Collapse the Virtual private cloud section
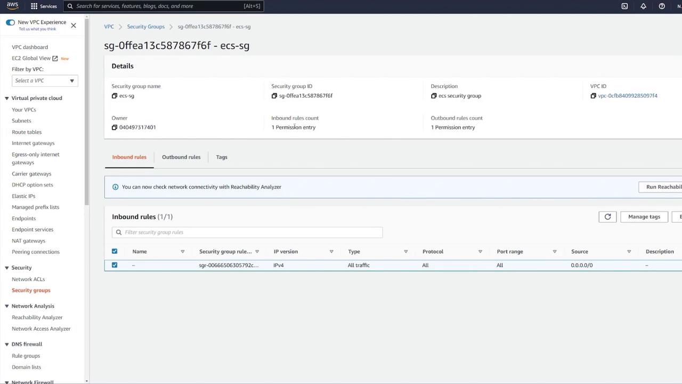Viewport: 682px width, 384px height. coord(7,98)
